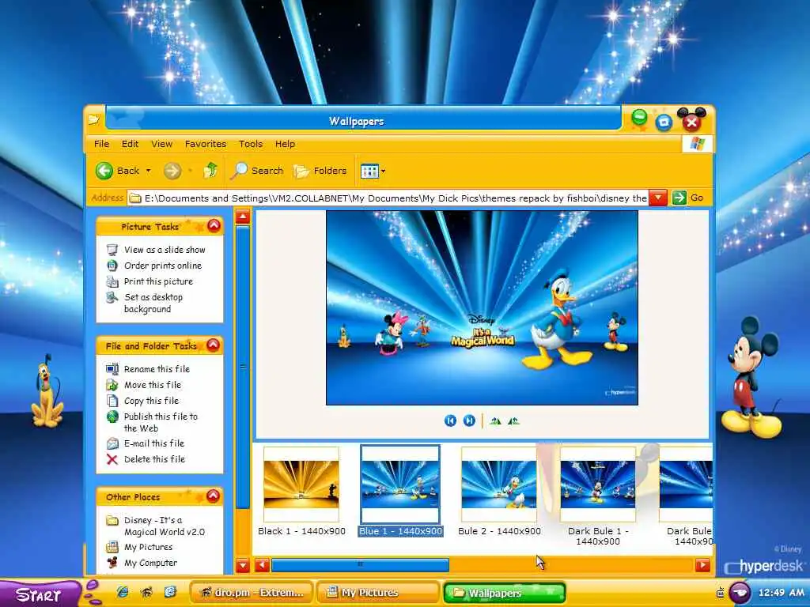Viewport: 810px width, 607px height.
Task: Click Set as desktop background link
Action: pos(153,303)
